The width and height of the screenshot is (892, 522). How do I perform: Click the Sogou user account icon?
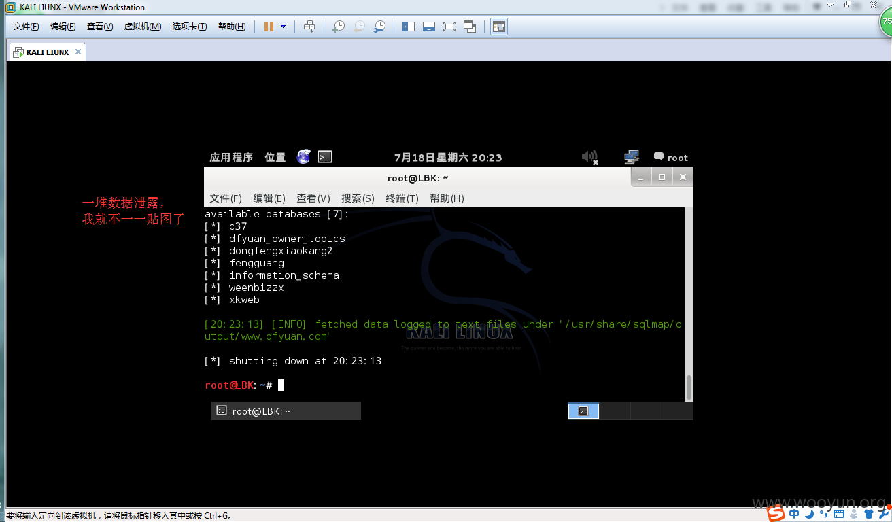pos(853,514)
